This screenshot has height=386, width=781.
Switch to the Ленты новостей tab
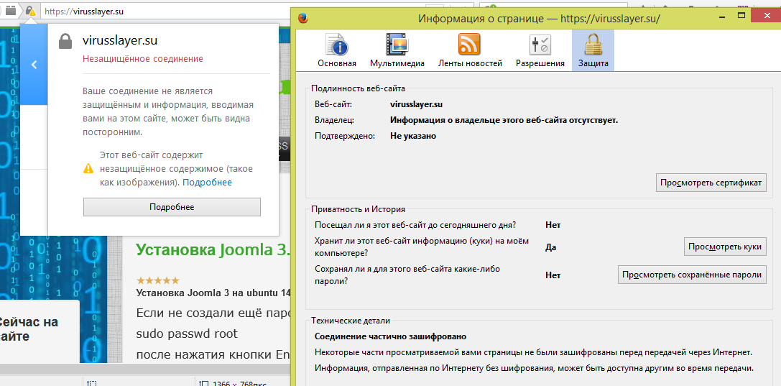pos(470,50)
